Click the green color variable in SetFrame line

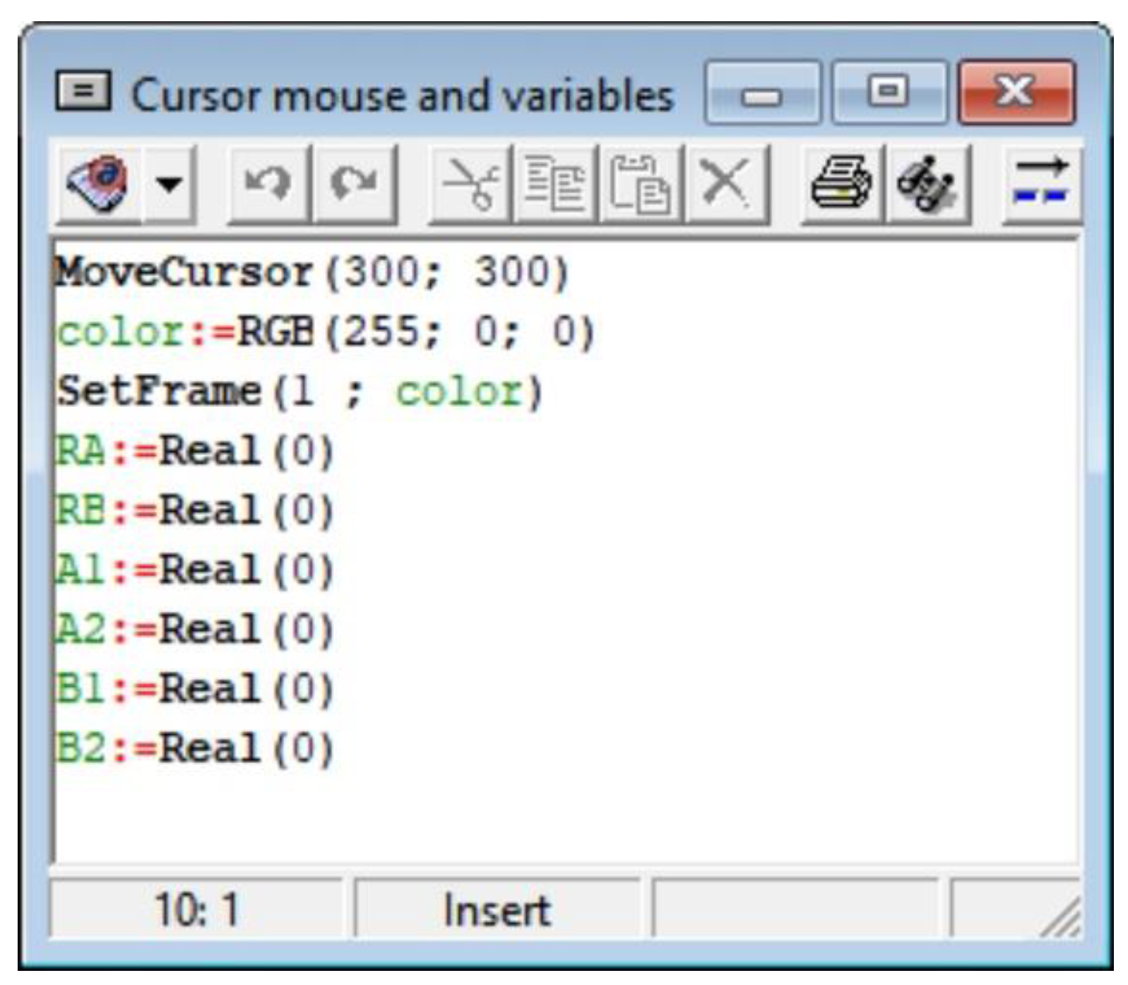pos(458,391)
